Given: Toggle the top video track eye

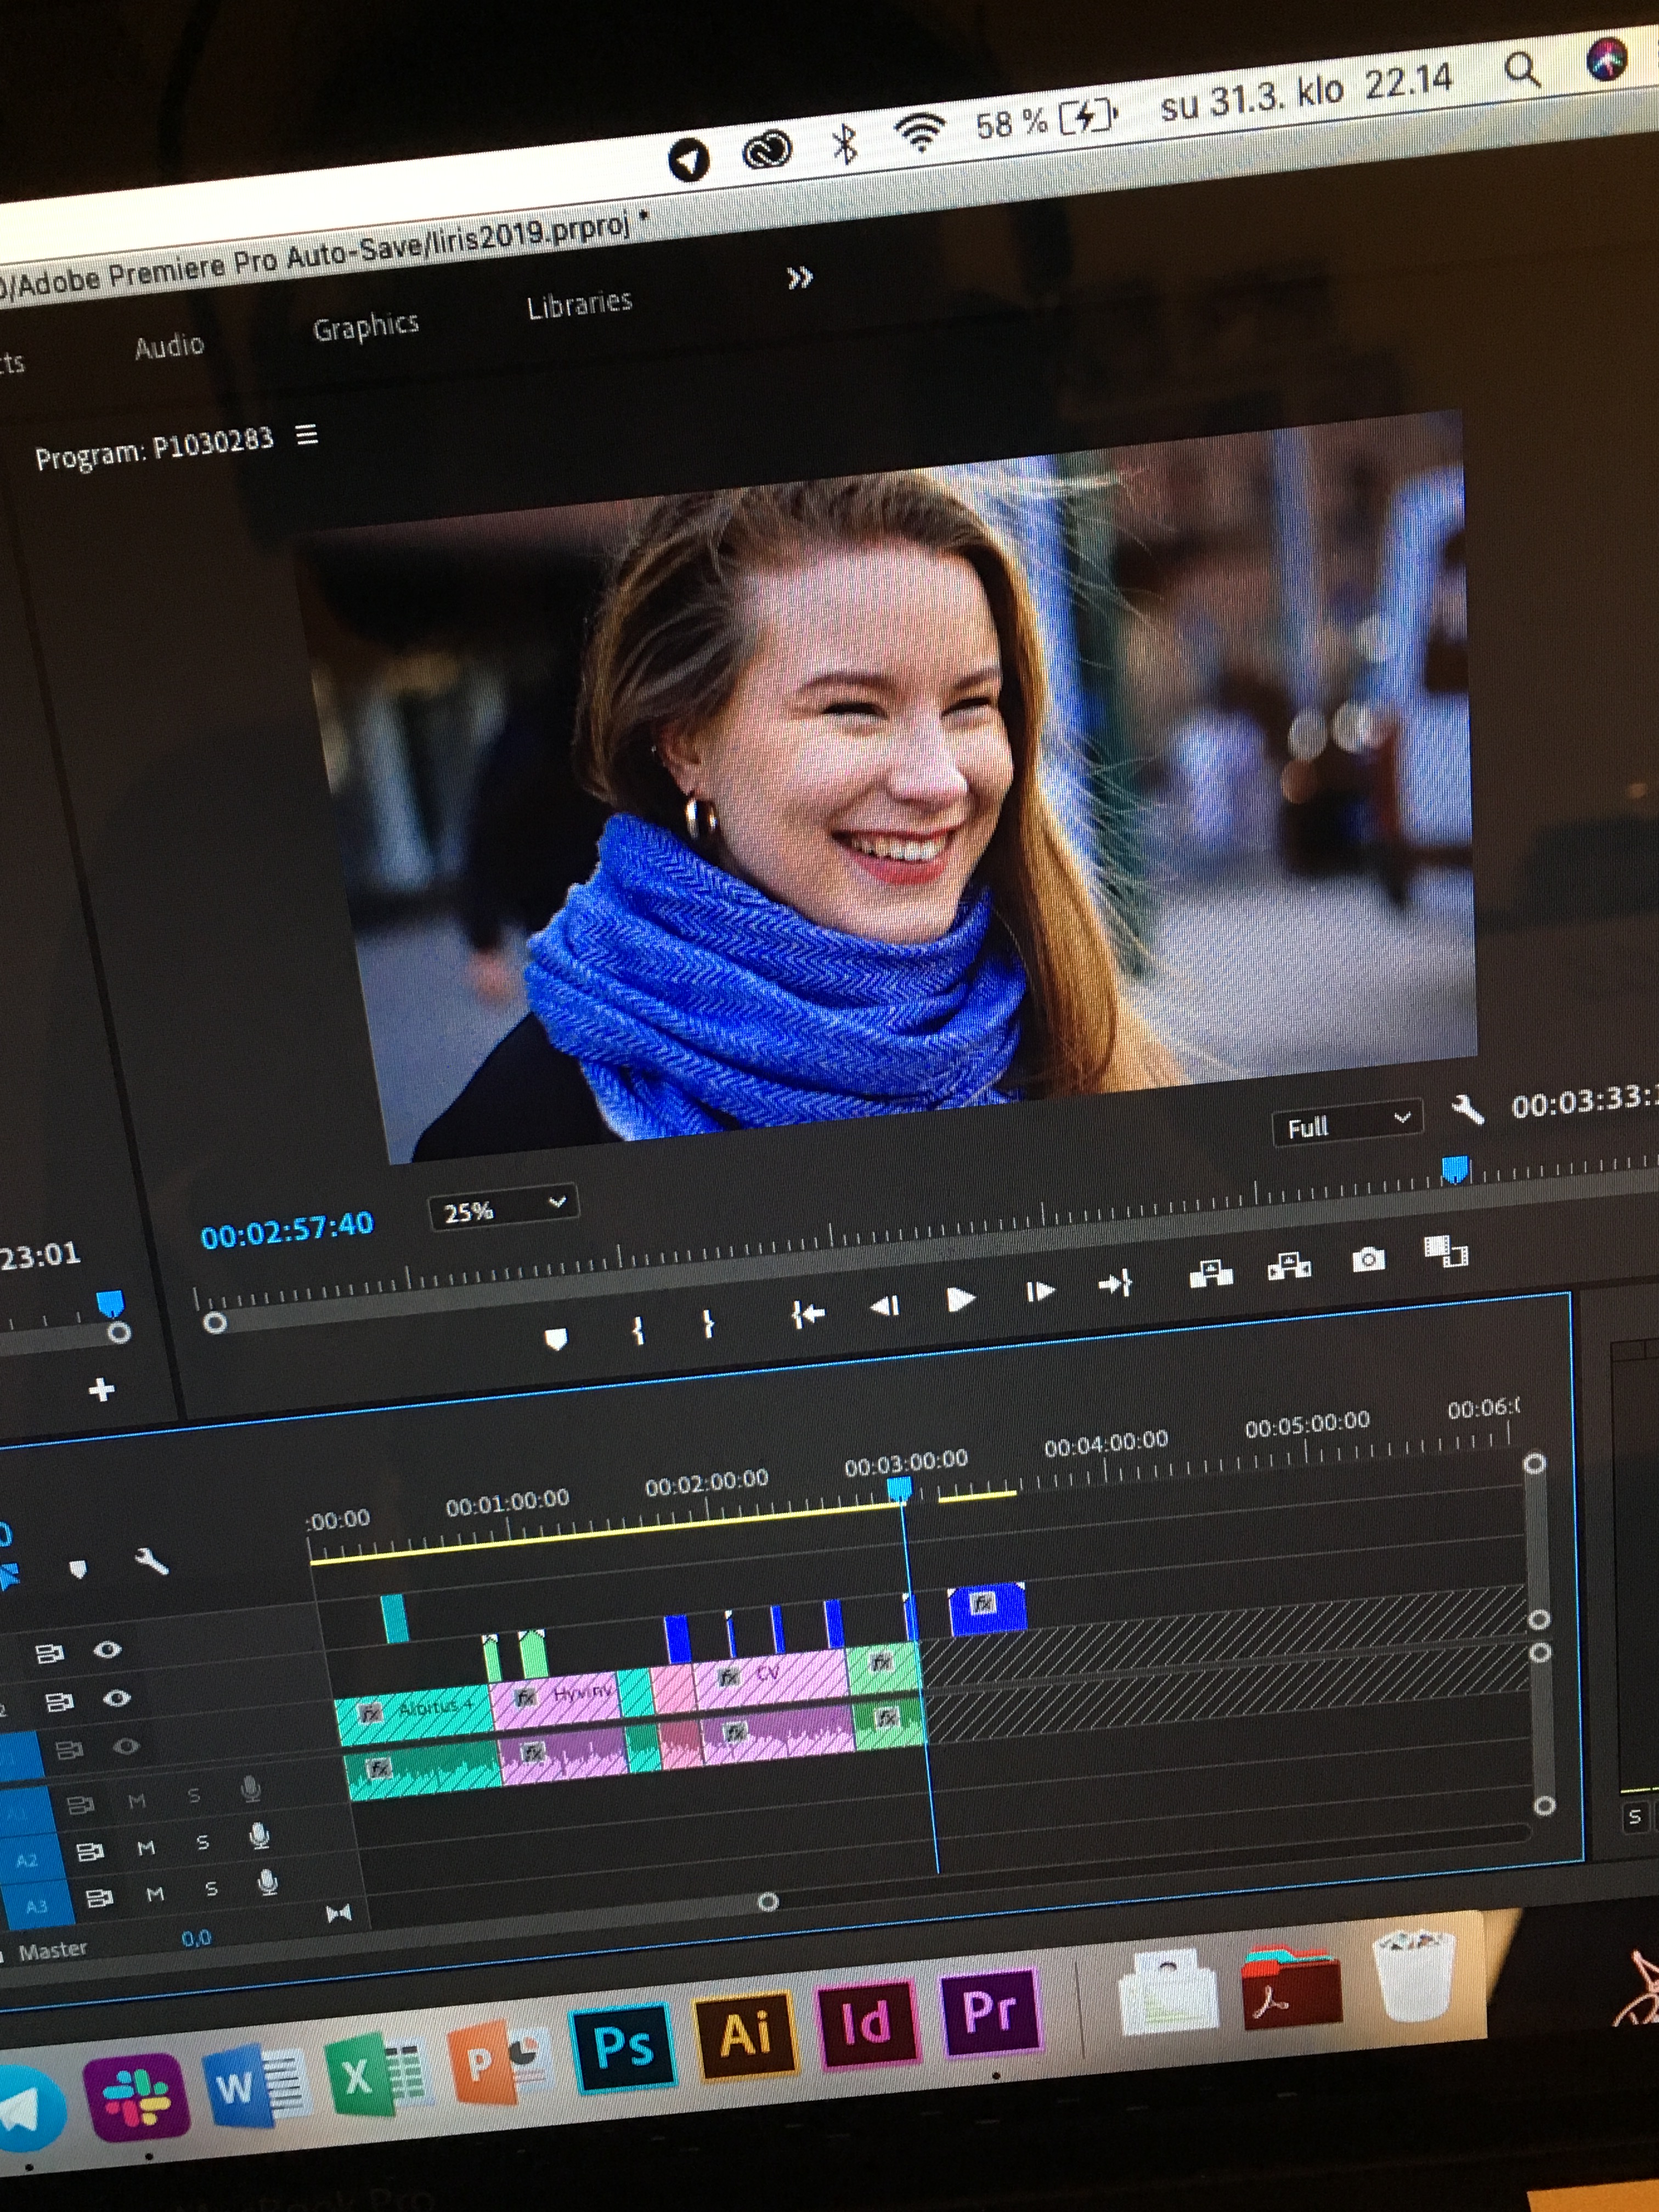Looking at the screenshot, I should point(107,1649).
